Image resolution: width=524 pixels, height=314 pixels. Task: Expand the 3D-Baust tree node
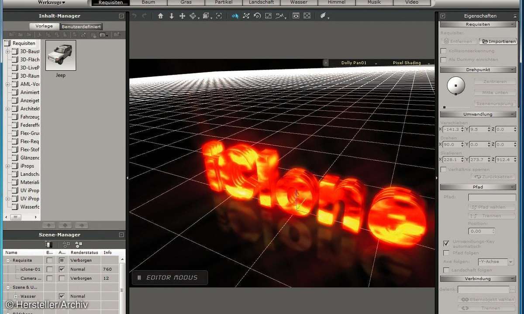(7, 51)
